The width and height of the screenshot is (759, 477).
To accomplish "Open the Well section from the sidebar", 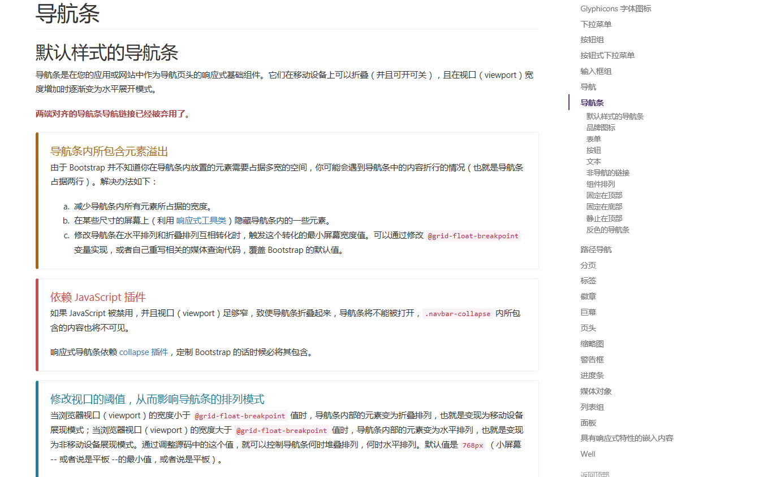I will 587,454.
